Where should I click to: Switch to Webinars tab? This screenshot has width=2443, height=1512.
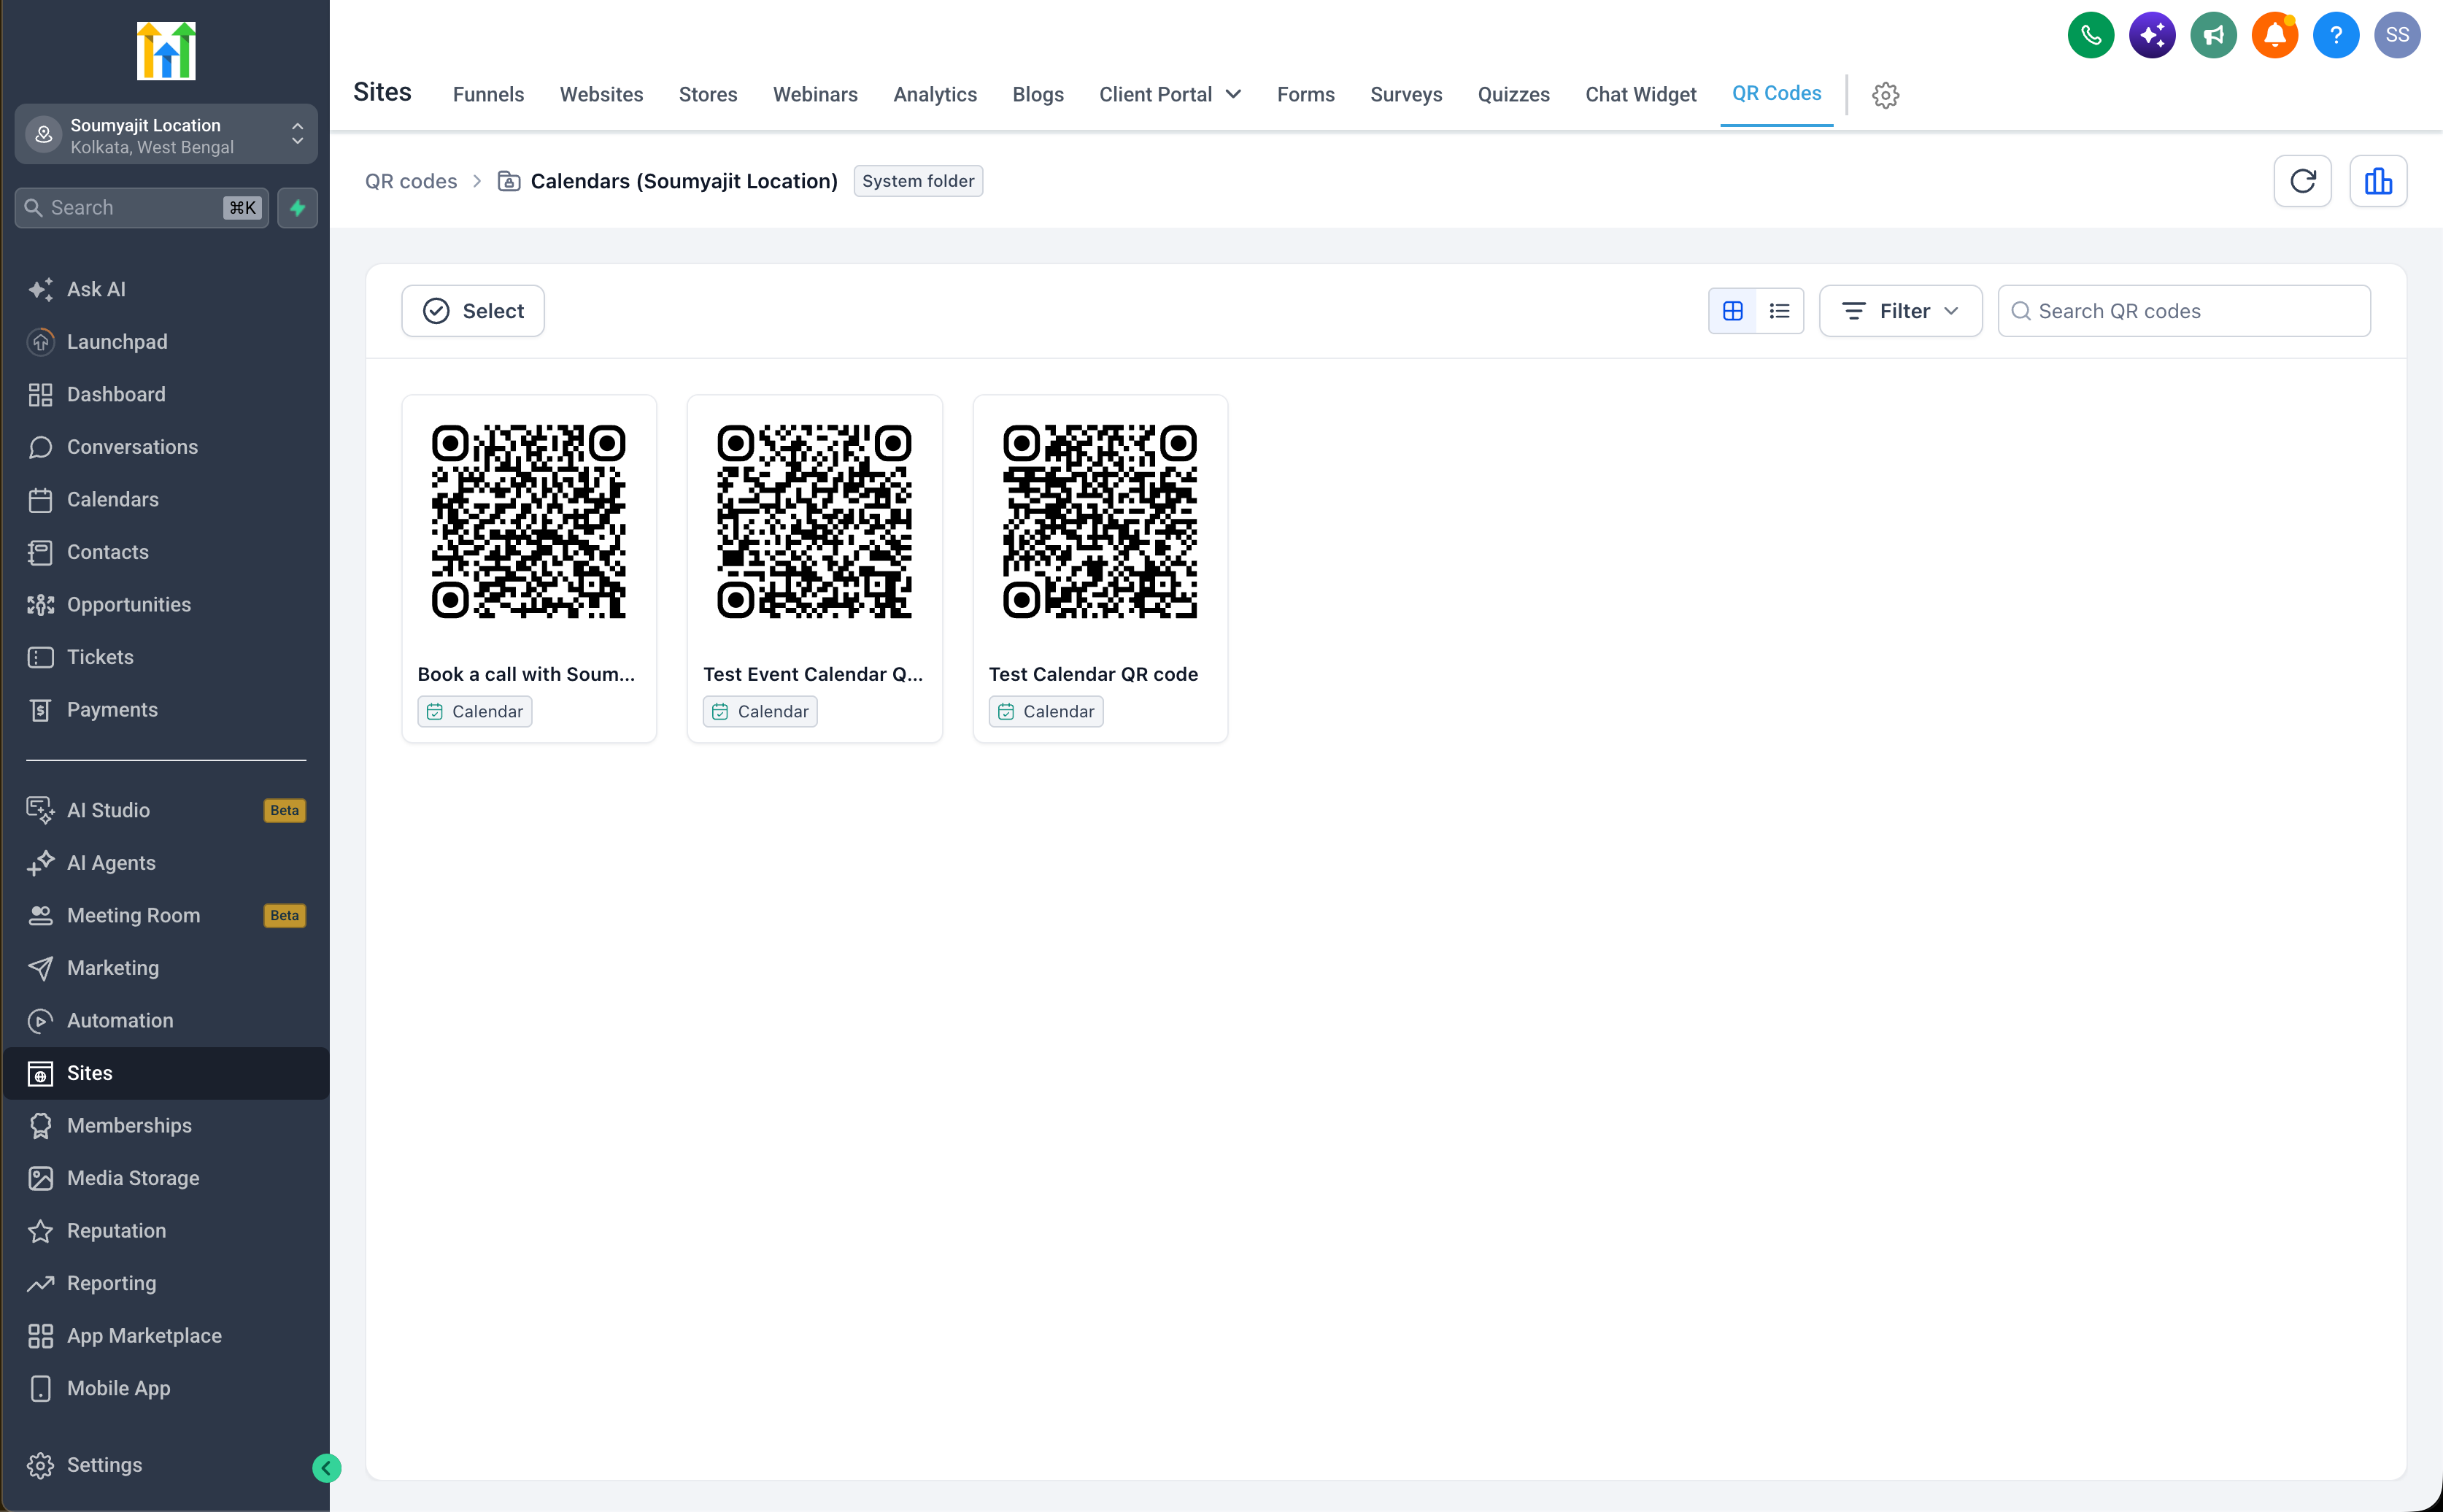[815, 94]
